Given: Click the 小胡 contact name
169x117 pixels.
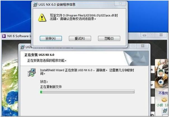Looking at the screenshot, I should [x=159, y=105].
